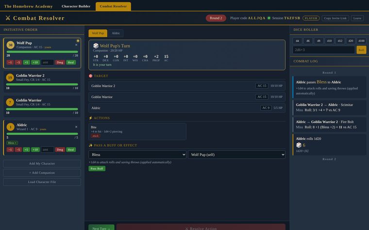
Task: Go to The Homebrew Academy home
Action: coord(28,6)
